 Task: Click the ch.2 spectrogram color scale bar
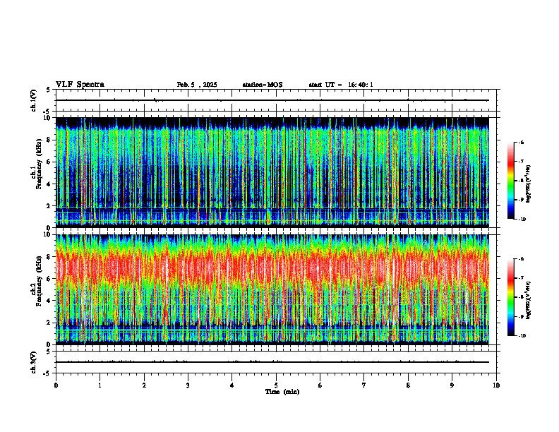tap(510, 297)
